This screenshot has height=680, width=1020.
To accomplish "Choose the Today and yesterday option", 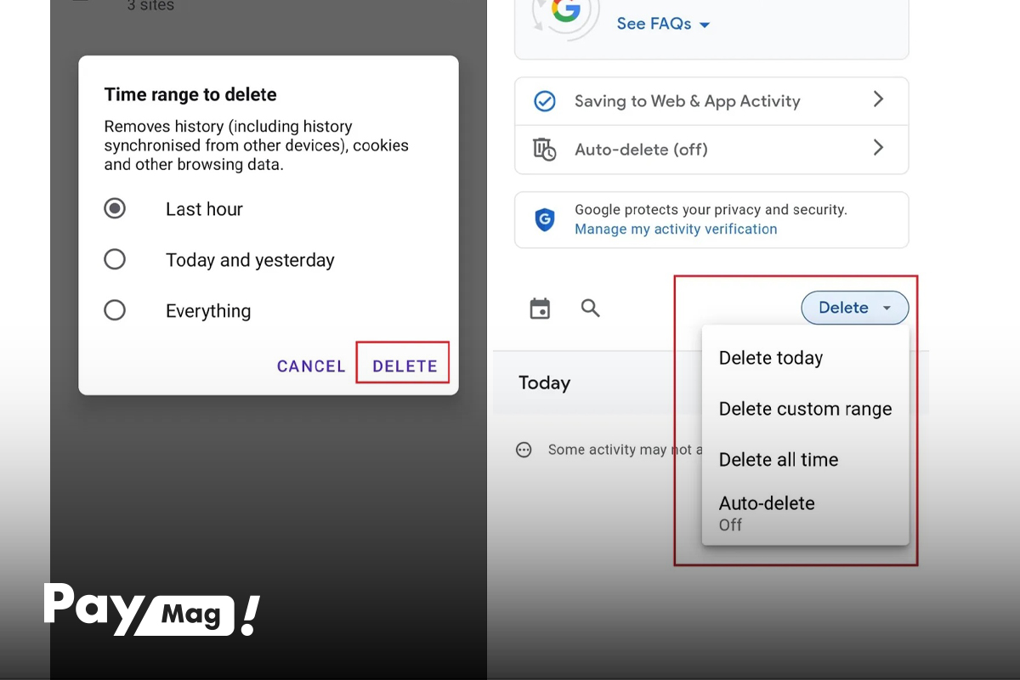I will (x=250, y=260).
